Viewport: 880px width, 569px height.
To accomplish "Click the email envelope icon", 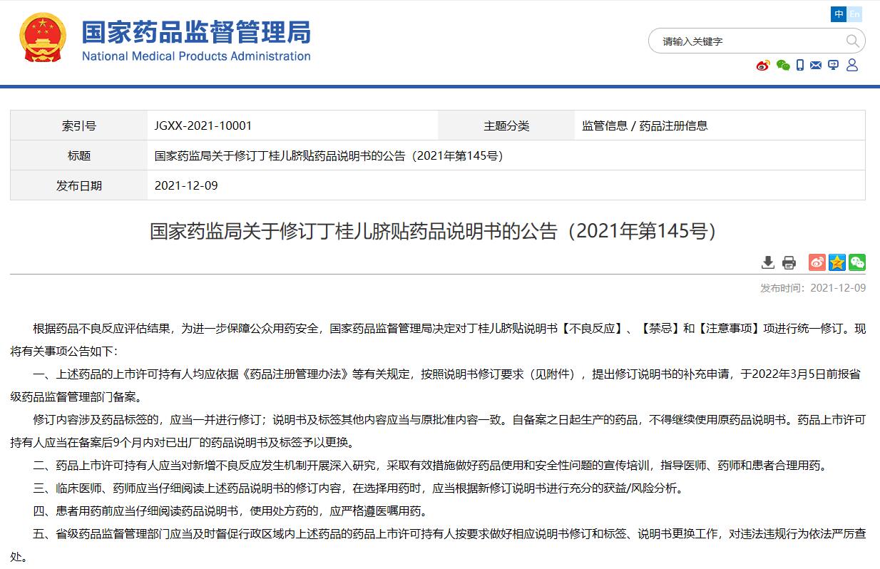I will tap(816, 66).
